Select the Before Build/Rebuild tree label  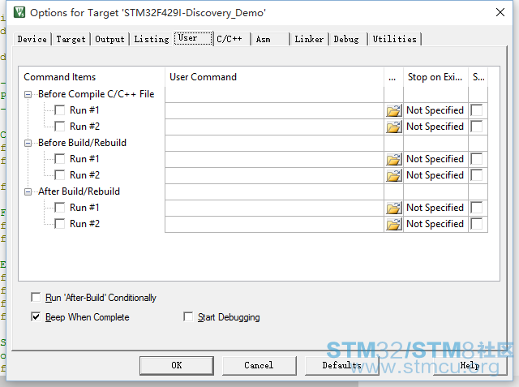pos(82,143)
